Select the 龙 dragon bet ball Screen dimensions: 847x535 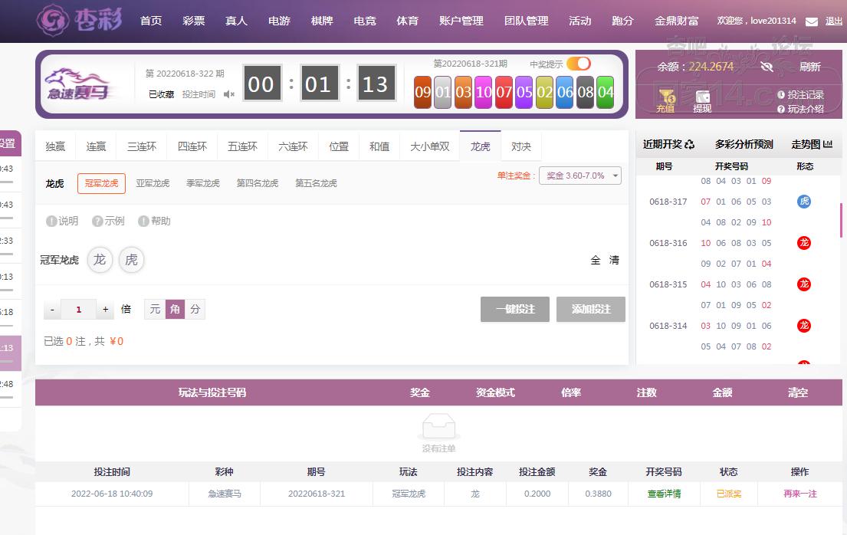click(100, 260)
